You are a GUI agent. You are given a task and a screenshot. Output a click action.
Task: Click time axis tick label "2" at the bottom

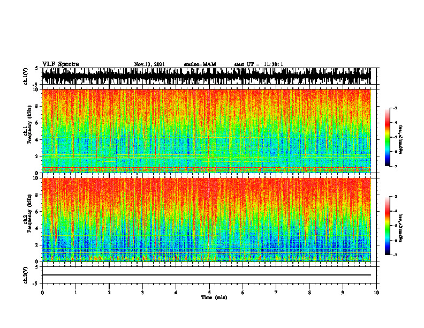109,293
